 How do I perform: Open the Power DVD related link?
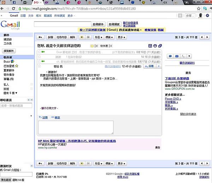173,99
